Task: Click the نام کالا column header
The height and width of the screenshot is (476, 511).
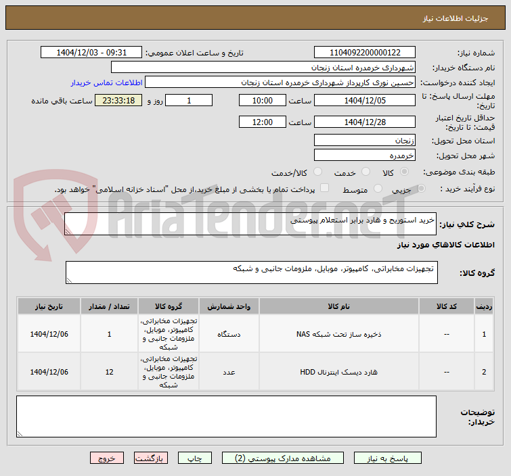Action: (x=339, y=306)
